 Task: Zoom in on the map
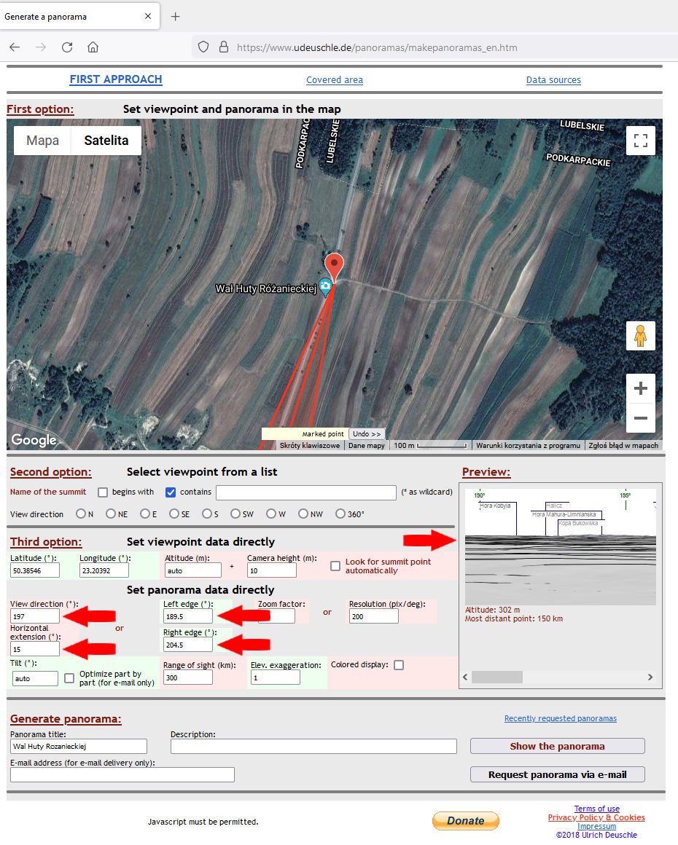640,389
